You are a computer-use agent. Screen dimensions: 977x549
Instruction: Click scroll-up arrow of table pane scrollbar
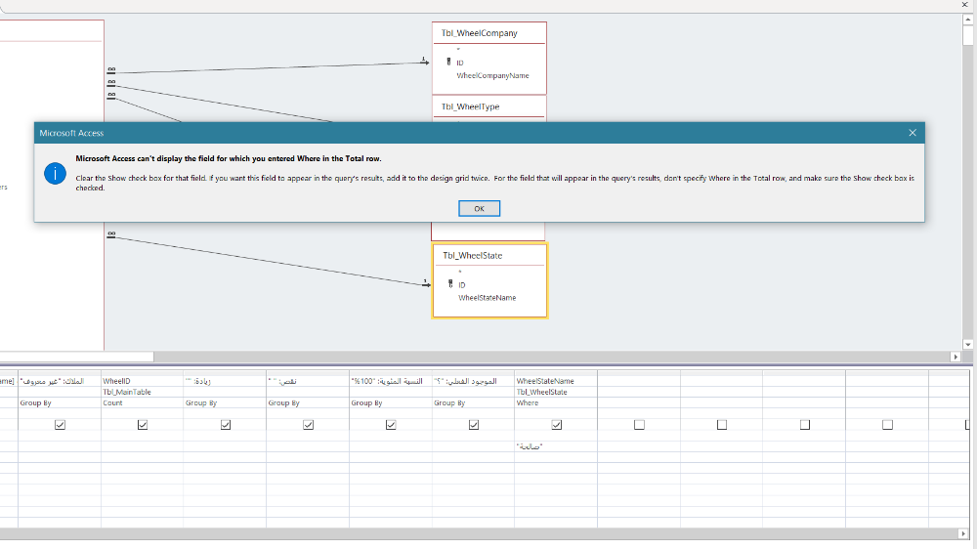[967, 20]
